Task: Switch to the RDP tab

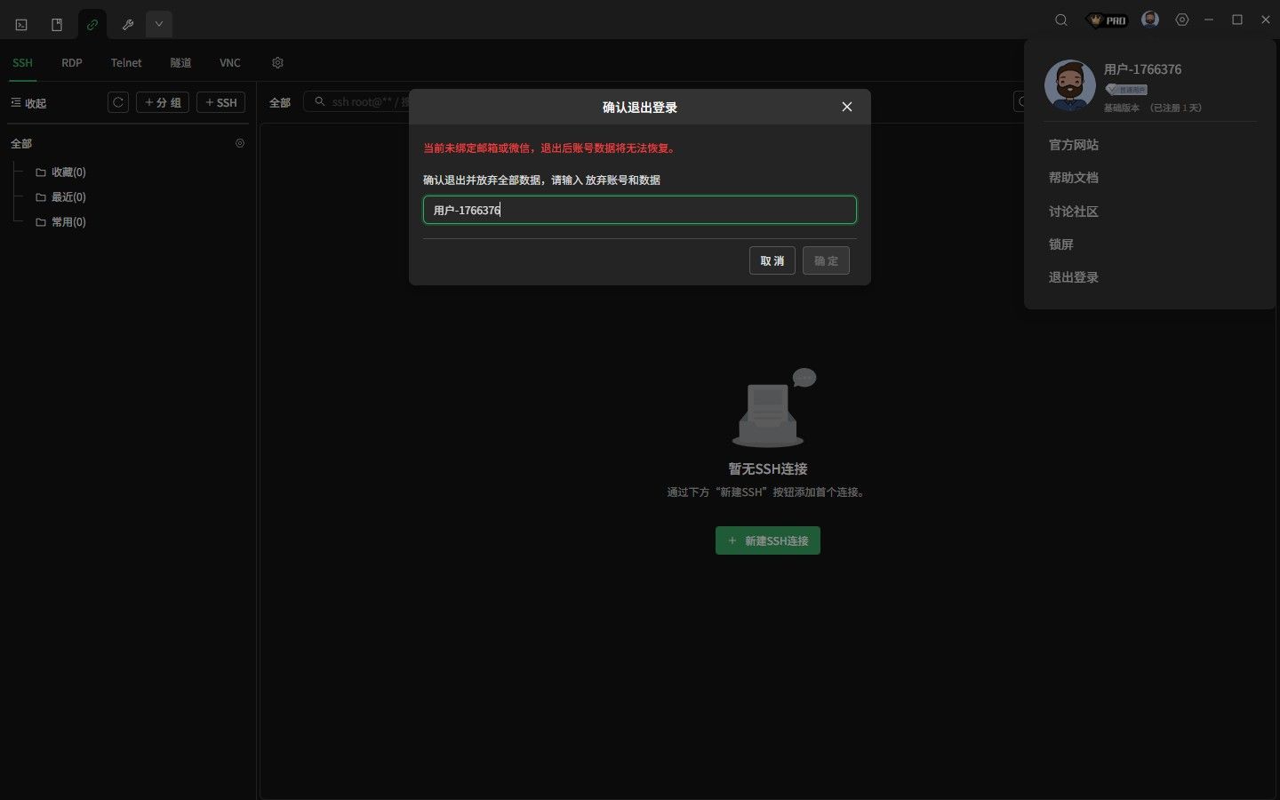Action: 72,63
